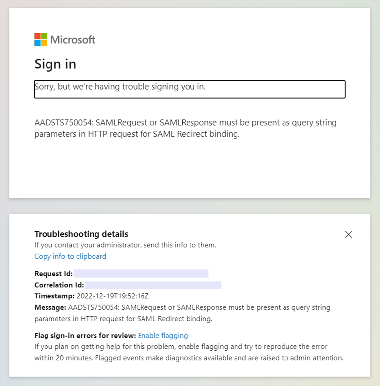Click the Timestamp label

pyautogui.click(x=54, y=296)
